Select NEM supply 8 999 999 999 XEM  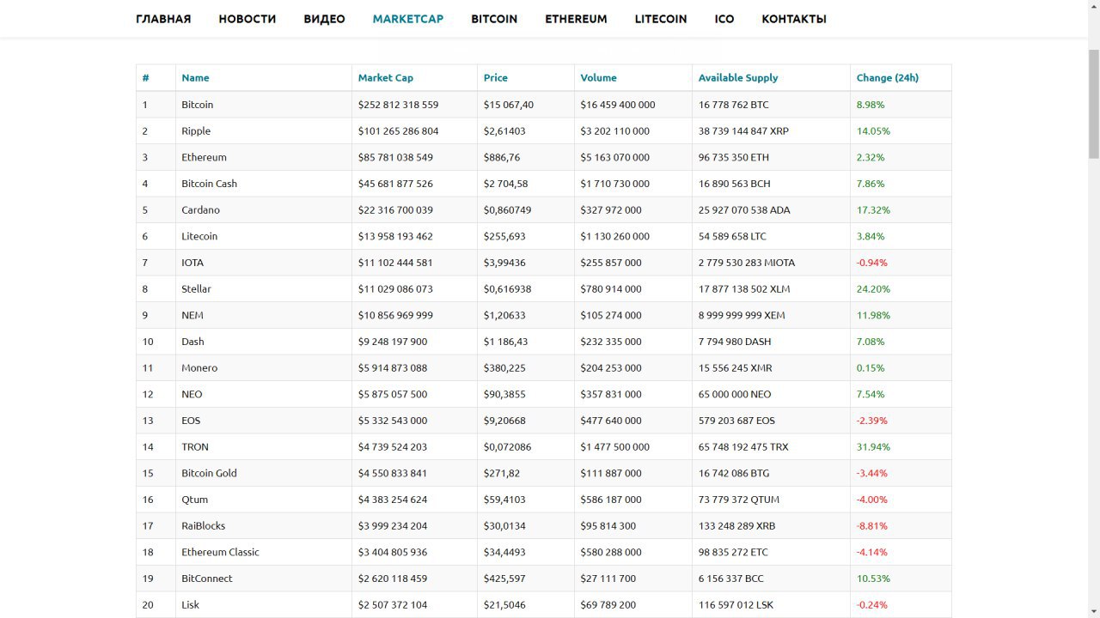(742, 315)
